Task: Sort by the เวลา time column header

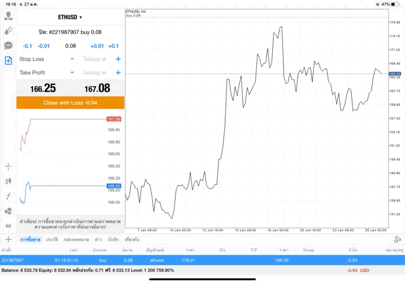Action: (x=73, y=250)
